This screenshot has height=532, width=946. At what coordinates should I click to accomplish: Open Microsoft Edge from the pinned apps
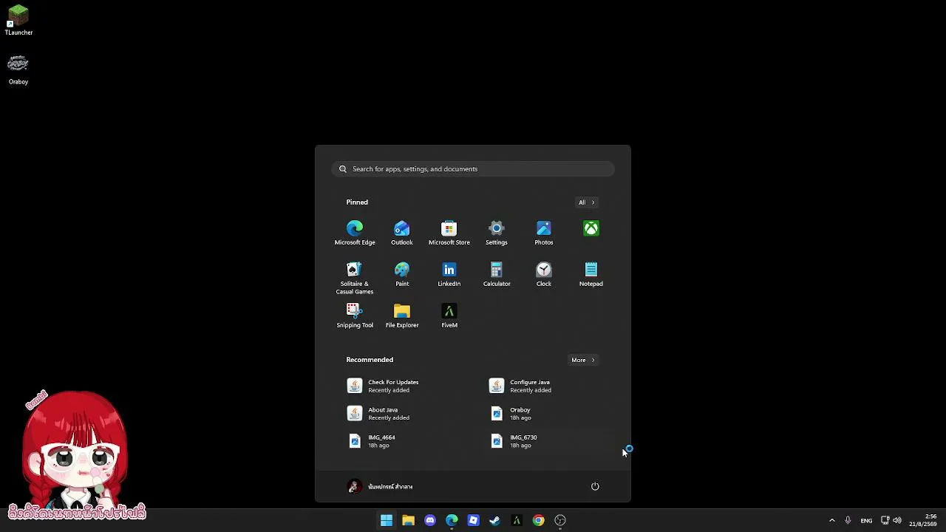355,232
